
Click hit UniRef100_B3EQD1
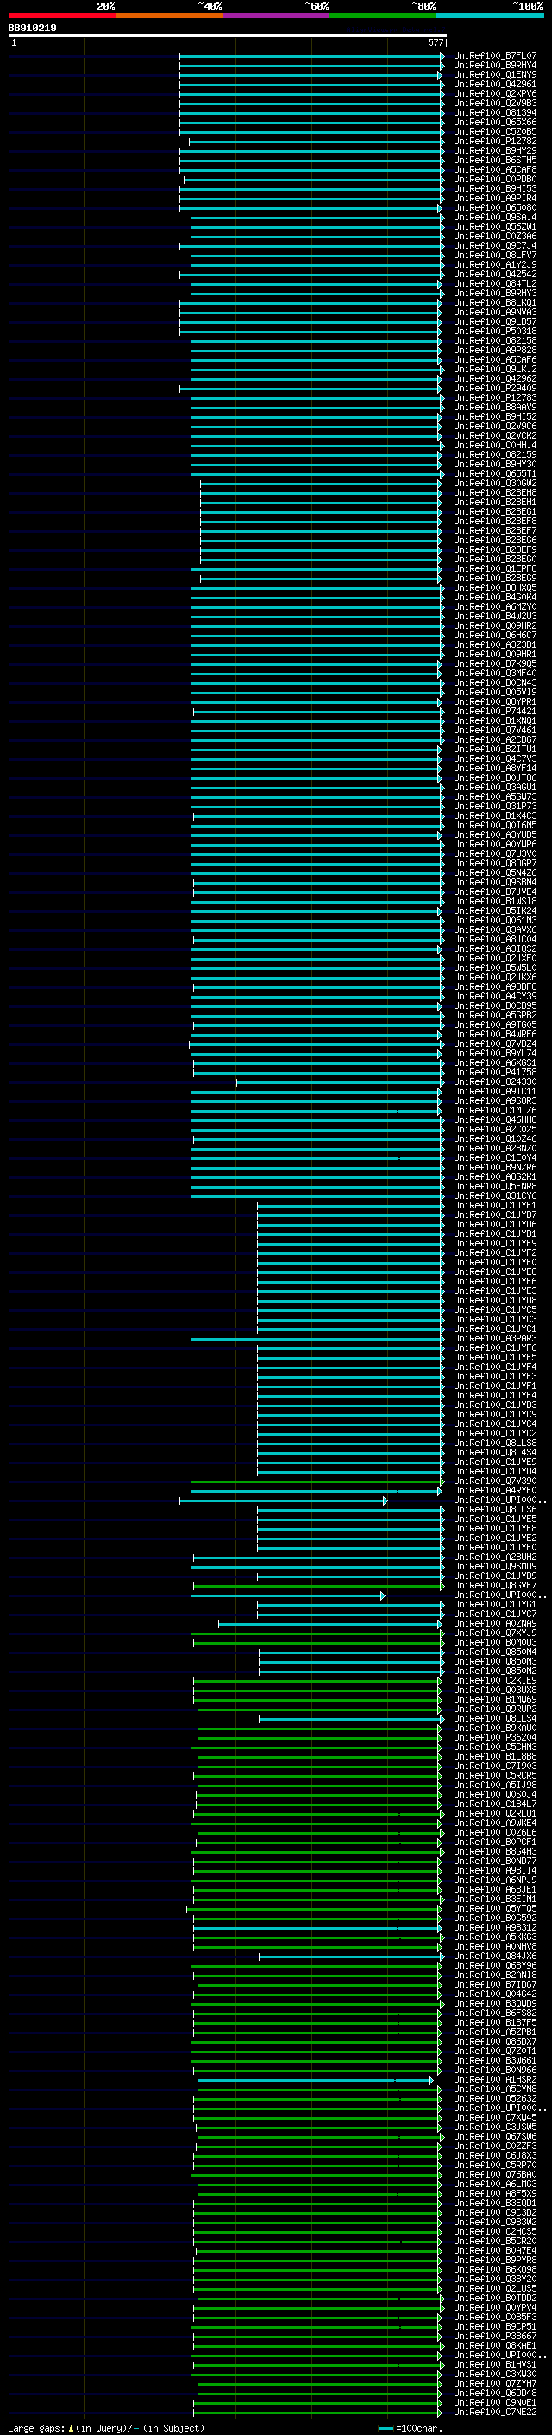pos(494,2203)
